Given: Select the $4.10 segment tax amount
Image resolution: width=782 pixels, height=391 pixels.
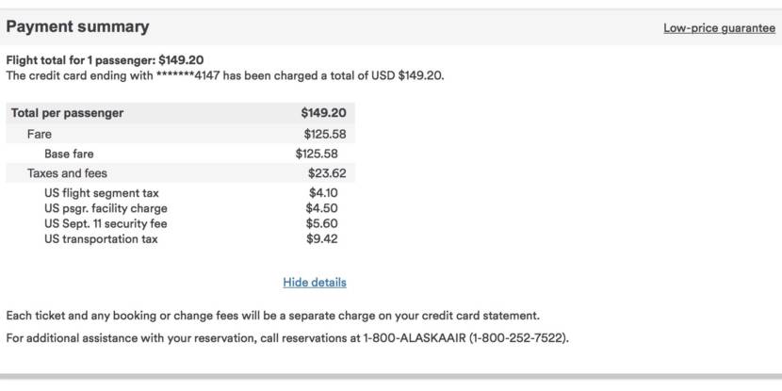Looking at the screenshot, I should [x=321, y=193].
